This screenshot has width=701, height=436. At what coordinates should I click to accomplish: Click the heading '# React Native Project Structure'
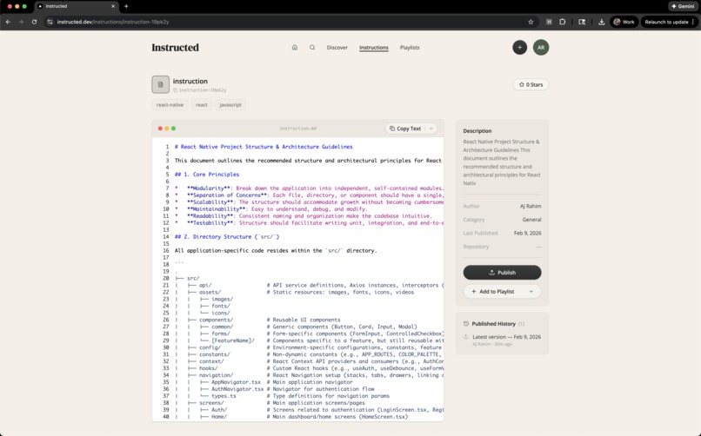click(x=264, y=147)
